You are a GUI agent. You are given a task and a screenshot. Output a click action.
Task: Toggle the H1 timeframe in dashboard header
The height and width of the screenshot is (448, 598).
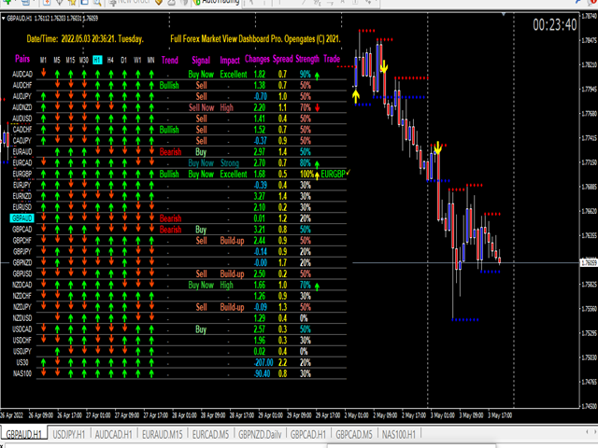click(x=97, y=61)
